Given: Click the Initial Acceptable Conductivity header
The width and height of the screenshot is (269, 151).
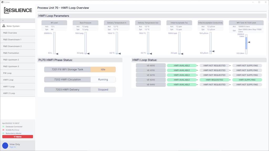Looking at the screenshot, I should coord(210,23).
